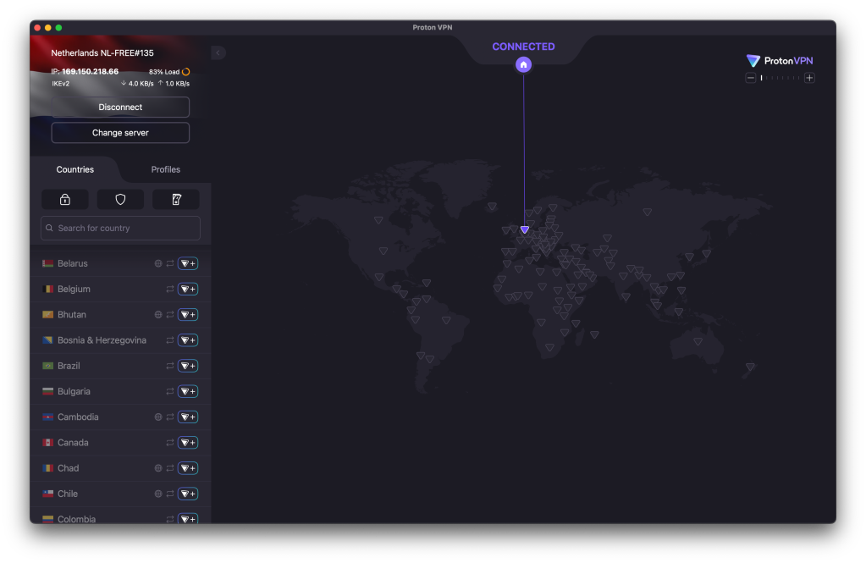Switch to the Profiles tab
The width and height of the screenshot is (866, 563).
(165, 169)
